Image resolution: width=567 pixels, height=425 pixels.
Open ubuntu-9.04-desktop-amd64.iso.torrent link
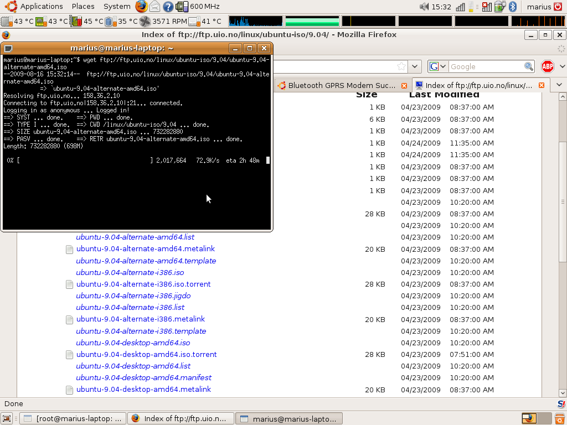click(146, 354)
